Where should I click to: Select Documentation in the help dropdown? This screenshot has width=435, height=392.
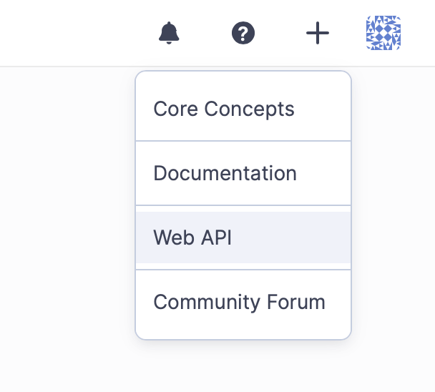[x=225, y=173]
